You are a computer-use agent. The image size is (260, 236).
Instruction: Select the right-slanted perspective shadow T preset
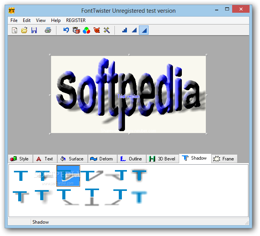point(92,175)
